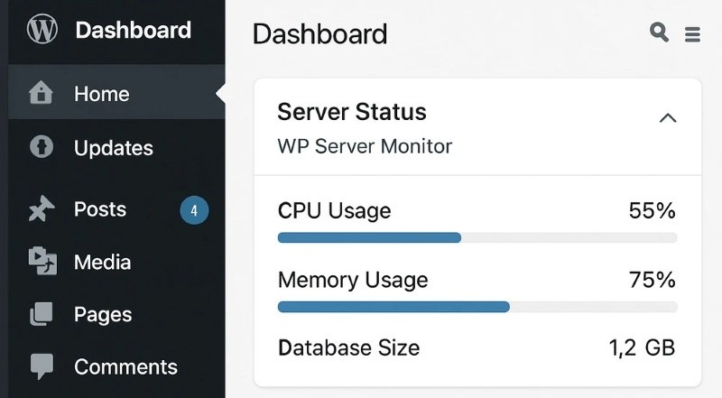The image size is (722, 398).
Task: Open search with the magnifier icon
Action: tap(659, 33)
